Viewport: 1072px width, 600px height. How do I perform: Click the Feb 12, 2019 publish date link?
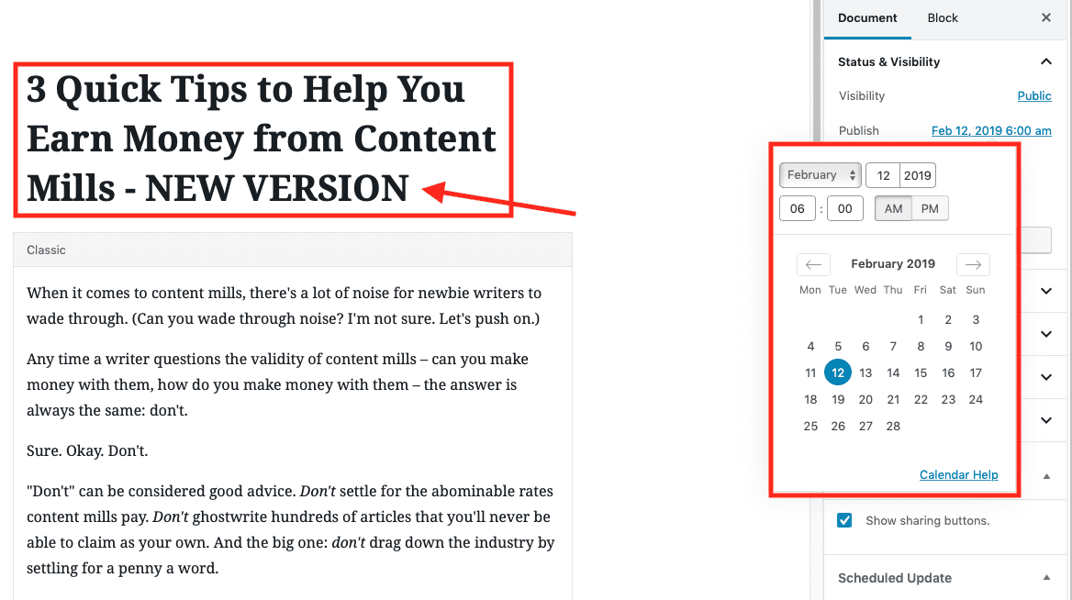tap(991, 130)
